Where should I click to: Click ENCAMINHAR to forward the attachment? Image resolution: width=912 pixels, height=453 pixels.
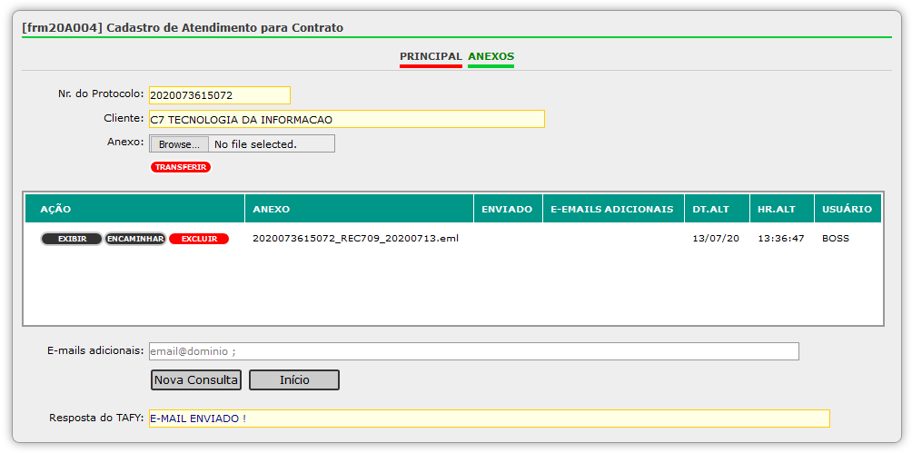pos(135,239)
